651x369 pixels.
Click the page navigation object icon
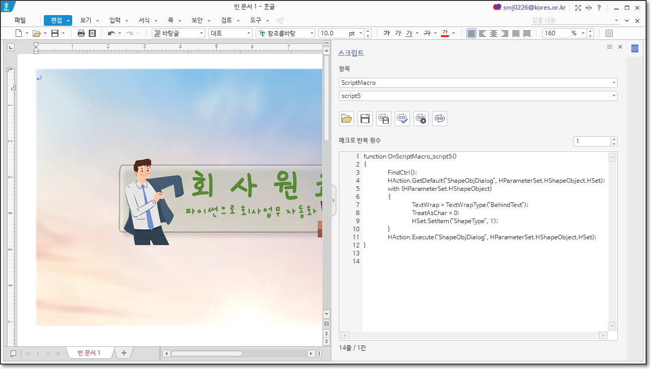tap(326, 324)
